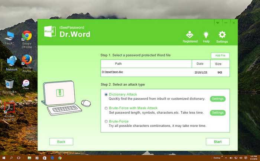This screenshot has height=161, width=260.
Task: Click the Date column header
Action: 201,64
